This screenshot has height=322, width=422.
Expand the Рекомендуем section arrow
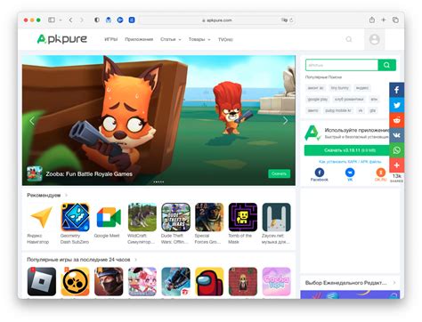[x=67, y=195]
